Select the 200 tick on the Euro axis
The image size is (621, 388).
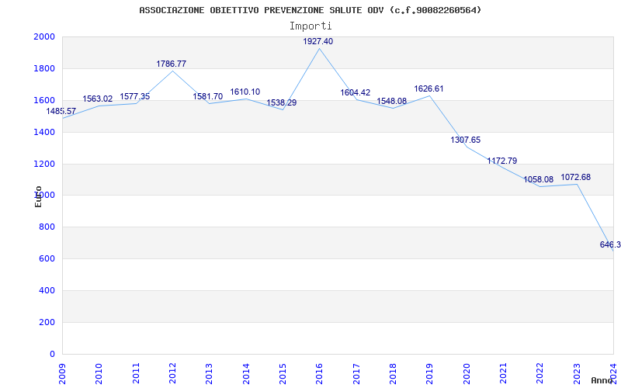pyautogui.click(x=49, y=322)
